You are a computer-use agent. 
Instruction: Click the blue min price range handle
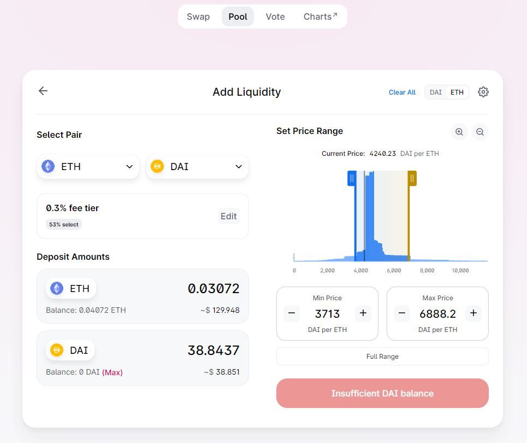pyautogui.click(x=352, y=178)
